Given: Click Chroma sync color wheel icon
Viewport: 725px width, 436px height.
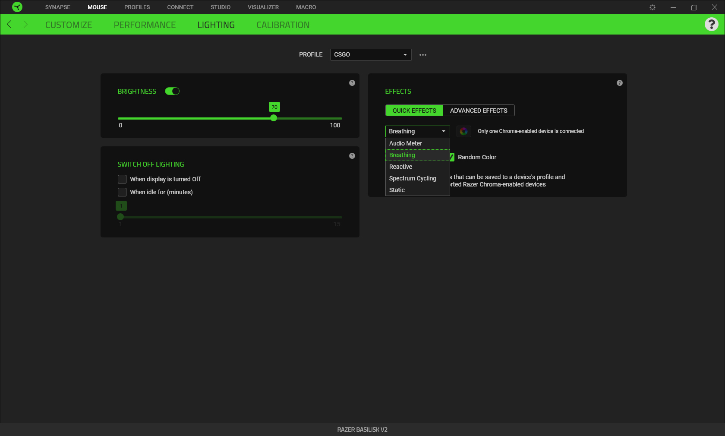Looking at the screenshot, I should coord(464,131).
